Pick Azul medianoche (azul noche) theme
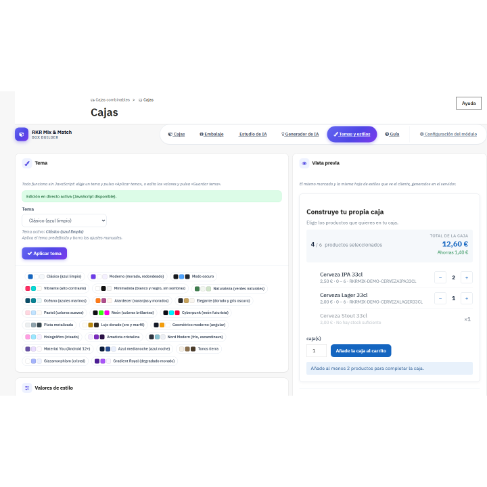This screenshot has height=487, width=487. [135, 349]
